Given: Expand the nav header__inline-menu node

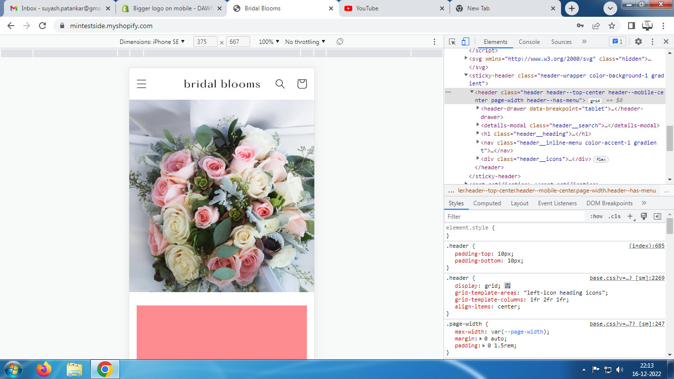Looking at the screenshot, I should 478,142.
